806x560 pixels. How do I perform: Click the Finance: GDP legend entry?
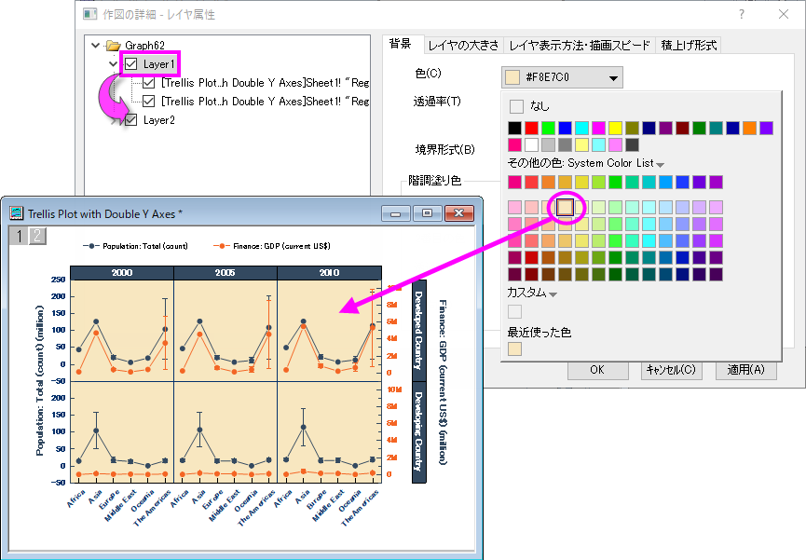click(x=272, y=246)
